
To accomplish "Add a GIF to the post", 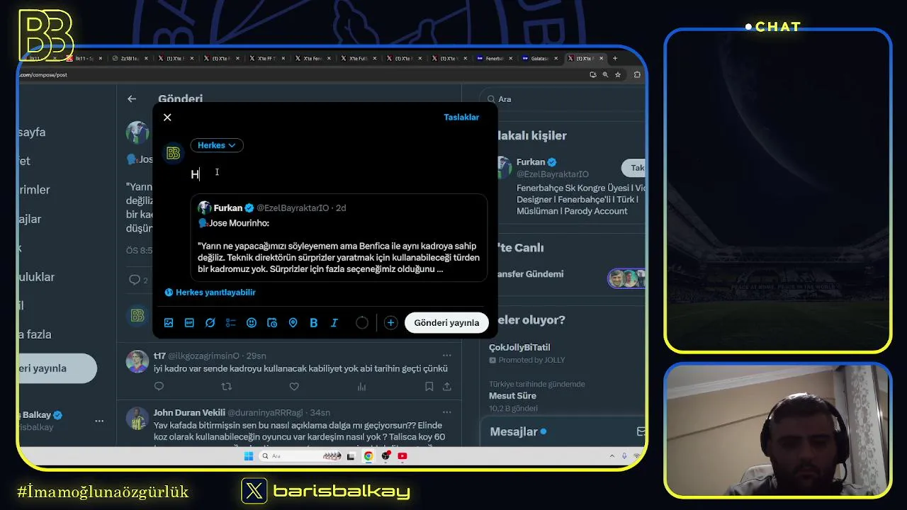I will pyautogui.click(x=189, y=323).
